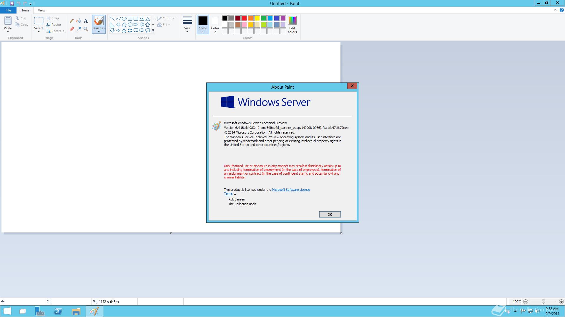The image size is (565, 317).
Task: Click the Windows Start button
Action: tap(7, 311)
